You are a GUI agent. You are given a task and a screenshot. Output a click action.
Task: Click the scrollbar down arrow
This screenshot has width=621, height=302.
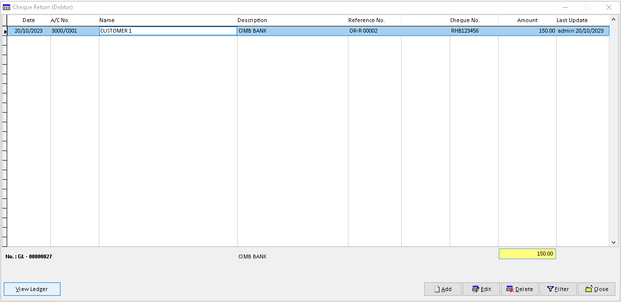(614, 243)
